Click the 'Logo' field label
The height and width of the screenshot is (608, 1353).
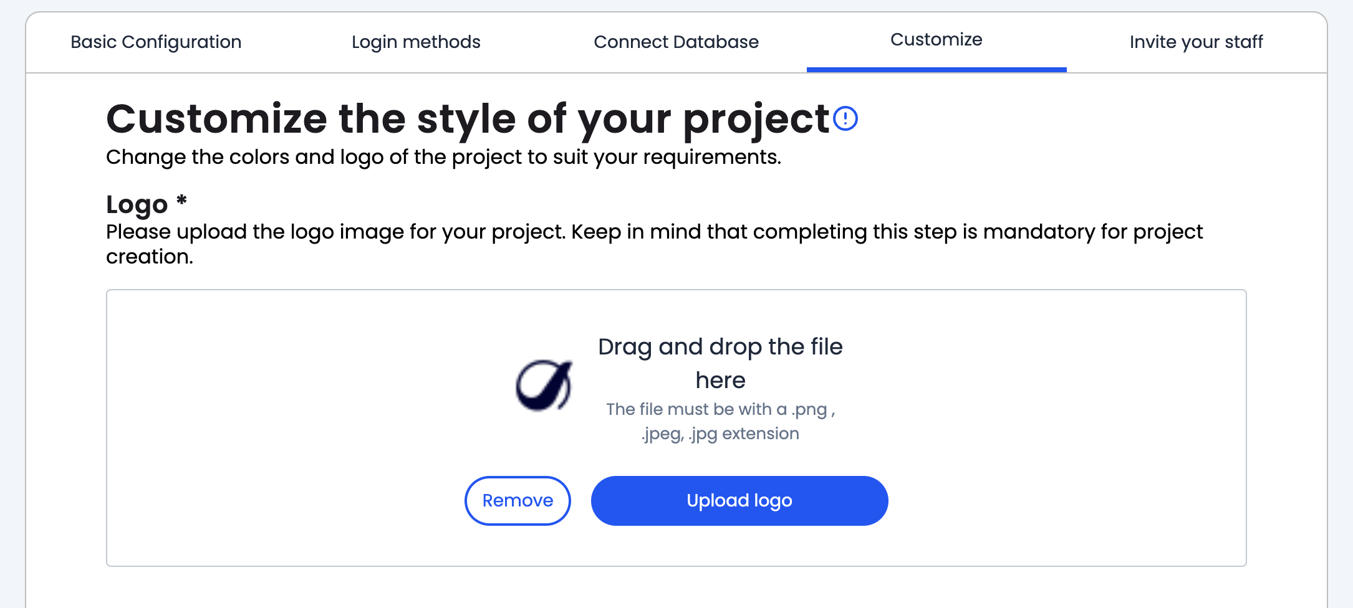137,204
